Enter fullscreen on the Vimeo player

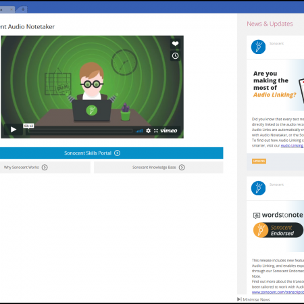(156, 130)
